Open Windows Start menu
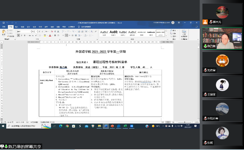244x150 pixels. coord(2,126)
